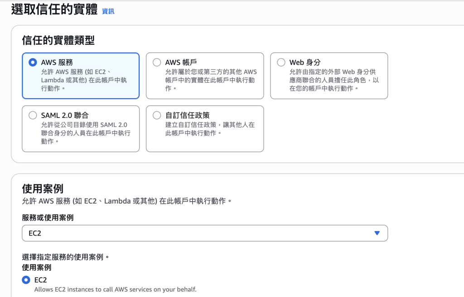Screen dimensions: 464x297
Task: Select the 自訂信任政策 radio button
Action: [157, 115]
